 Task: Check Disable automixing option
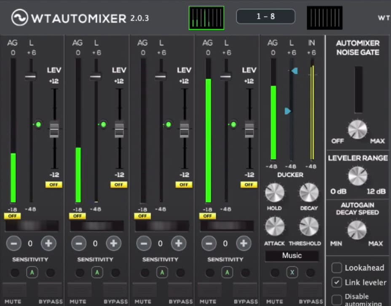pos(337,299)
